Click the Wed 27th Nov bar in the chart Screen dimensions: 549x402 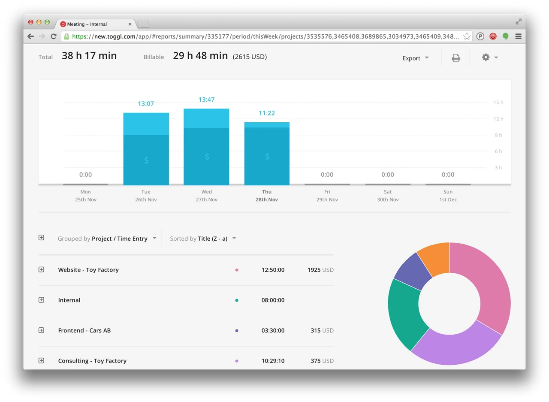click(206, 147)
